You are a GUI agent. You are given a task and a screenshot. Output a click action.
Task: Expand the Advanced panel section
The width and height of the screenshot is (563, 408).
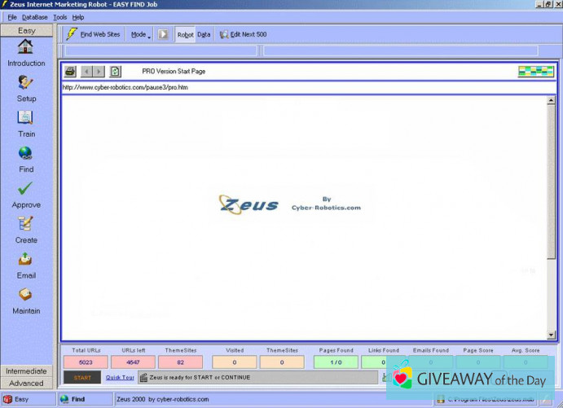(x=26, y=383)
